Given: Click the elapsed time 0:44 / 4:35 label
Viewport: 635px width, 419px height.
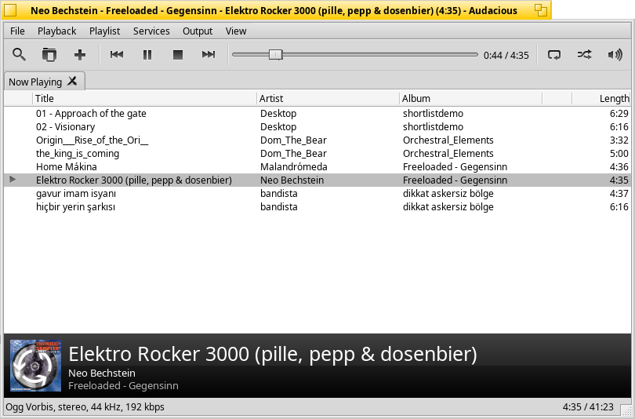Looking at the screenshot, I should coord(506,55).
